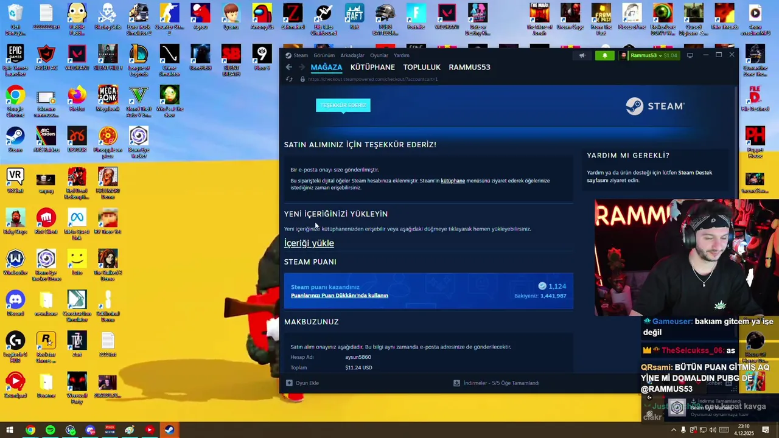Open Puanlarınızı Puan Dükkânı'nda kullanın link

[x=340, y=296]
